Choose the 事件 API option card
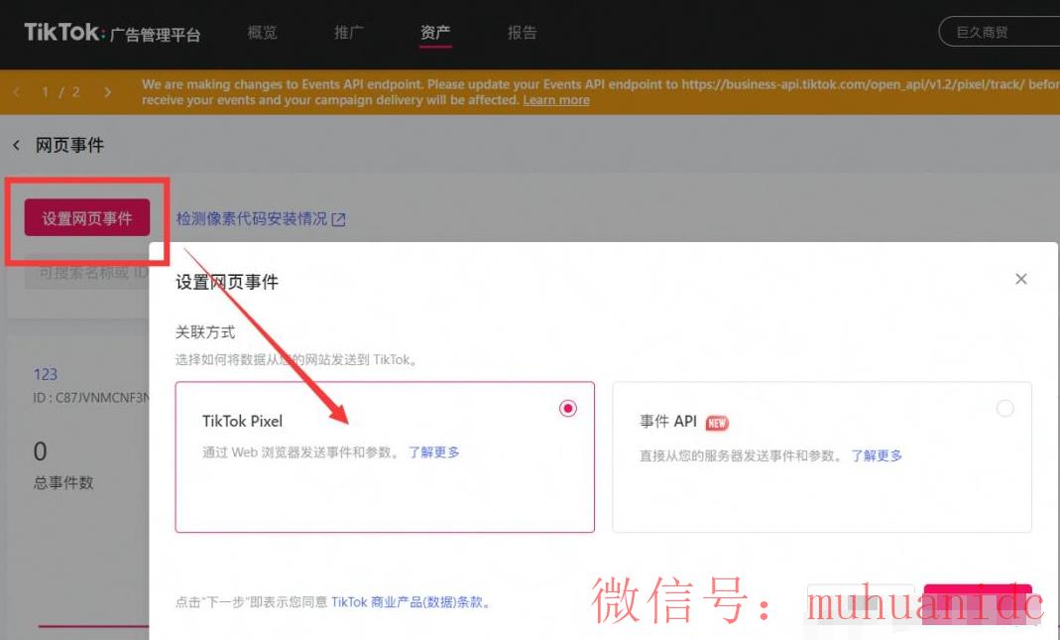 (822, 457)
